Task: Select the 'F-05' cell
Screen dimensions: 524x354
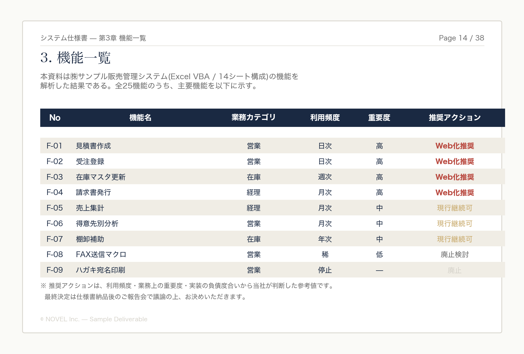Action: coord(55,208)
